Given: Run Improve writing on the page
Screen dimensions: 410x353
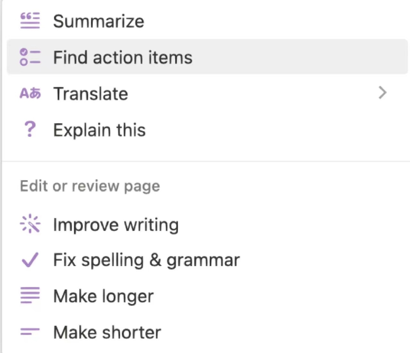Looking at the screenshot, I should [116, 225].
